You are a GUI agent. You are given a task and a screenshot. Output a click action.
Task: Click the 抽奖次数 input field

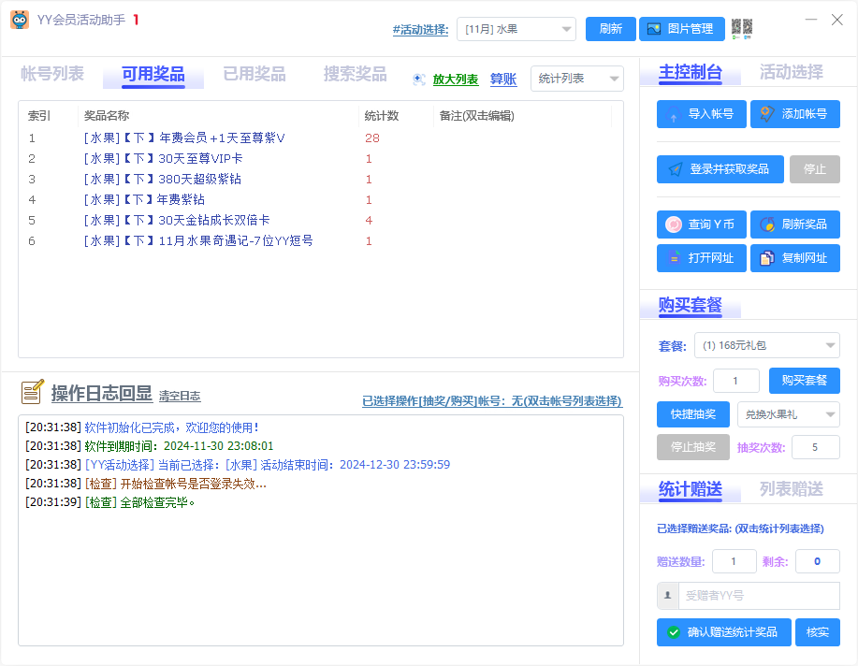(x=816, y=447)
